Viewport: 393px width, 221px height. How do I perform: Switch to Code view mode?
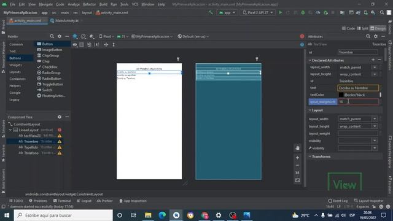coord(348,28)
